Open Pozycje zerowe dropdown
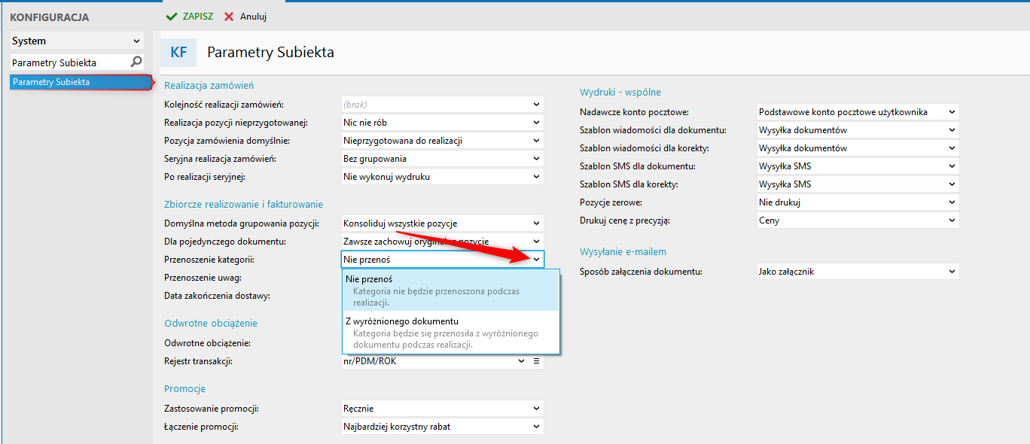Viewport: 1030px width, 444px height. point(952,202)
